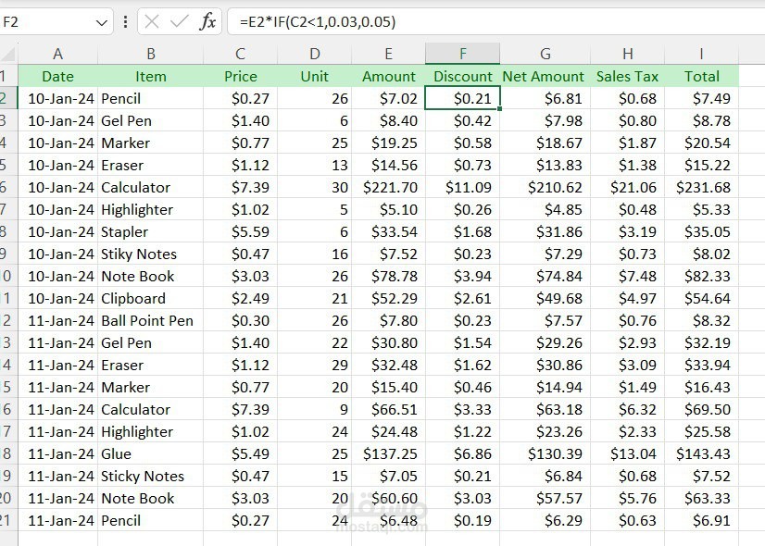Click sales tax cell $21.06

click(x=627, y=187)
